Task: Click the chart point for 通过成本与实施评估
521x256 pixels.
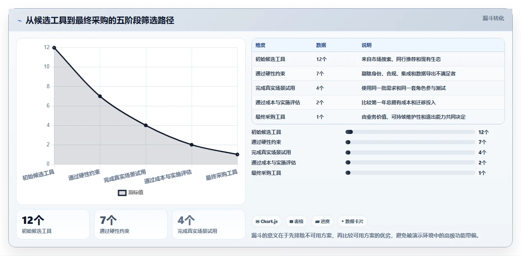Action: coord(192,145)
